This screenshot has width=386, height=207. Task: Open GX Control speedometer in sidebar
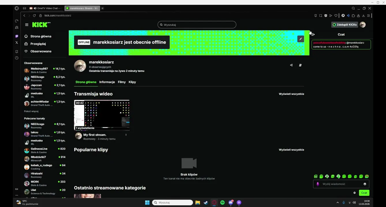pyautogui.click(x=17, y=21)
